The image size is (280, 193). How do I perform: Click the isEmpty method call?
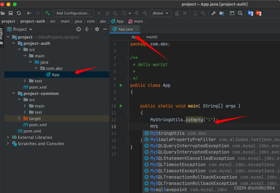tap(194, 120)
